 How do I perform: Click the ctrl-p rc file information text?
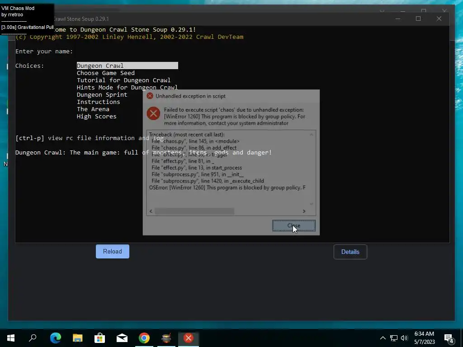(x=89, y=138)
